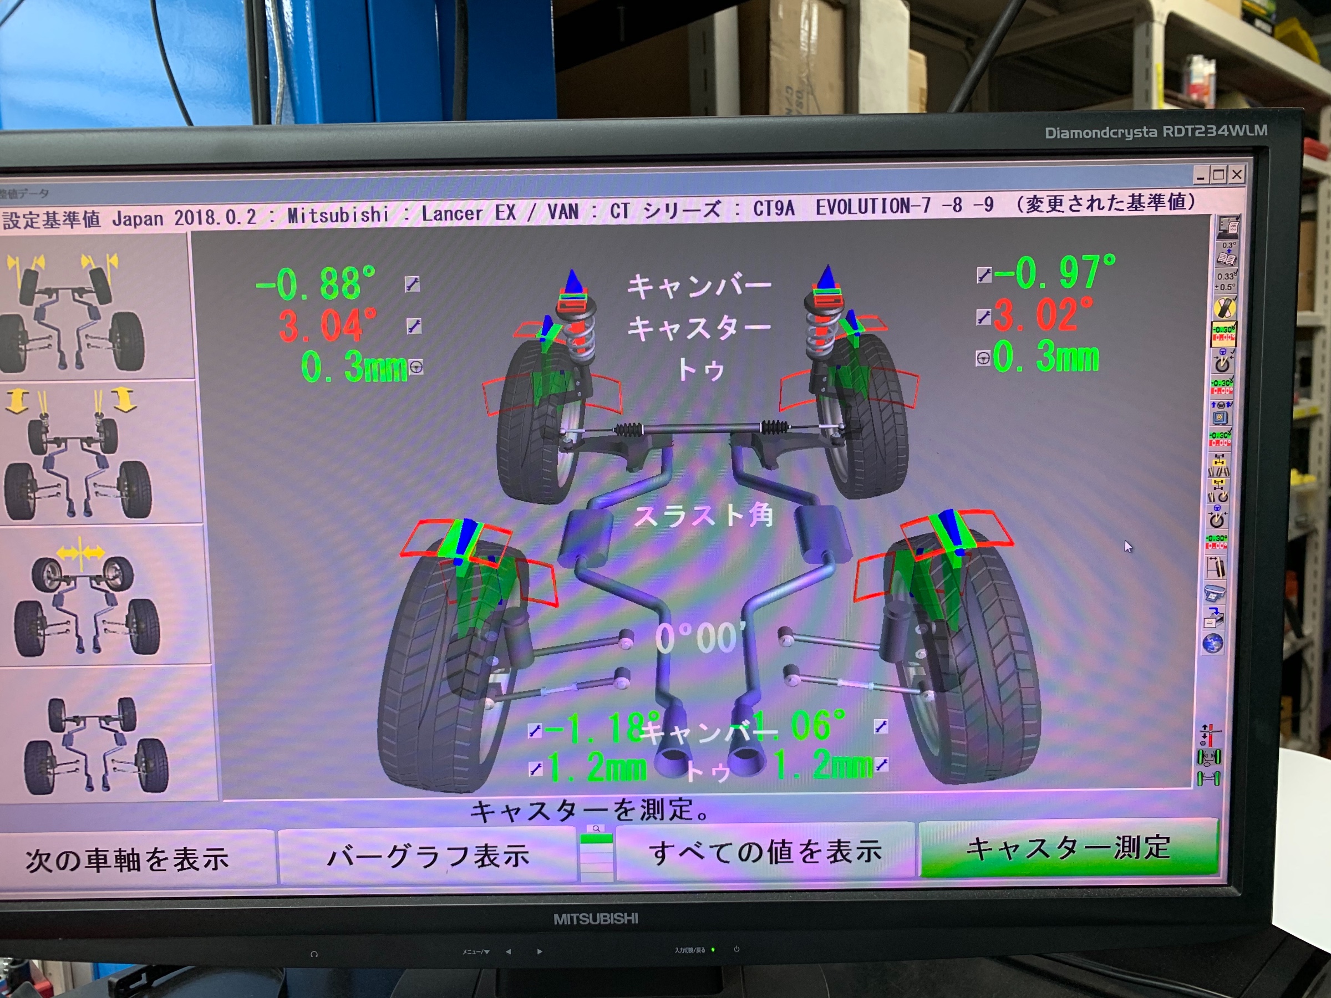The height and width of the screenshot is (998, 1331).
Task: Select the yellow chassis with two wheel pairs icon
Action: coord(1219,465)
